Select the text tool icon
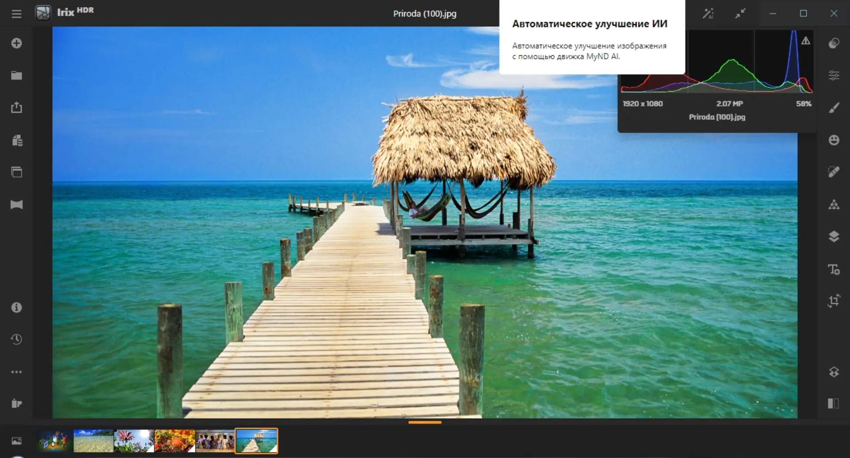 (834, 269)
